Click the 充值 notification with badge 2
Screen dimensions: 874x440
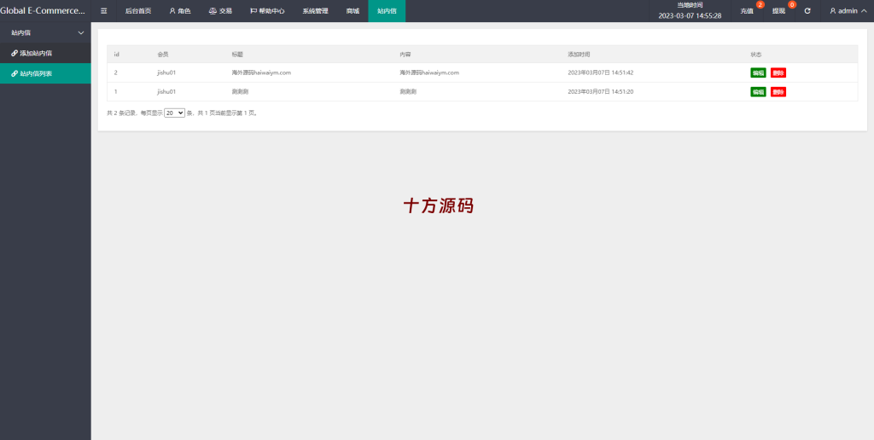747,11
